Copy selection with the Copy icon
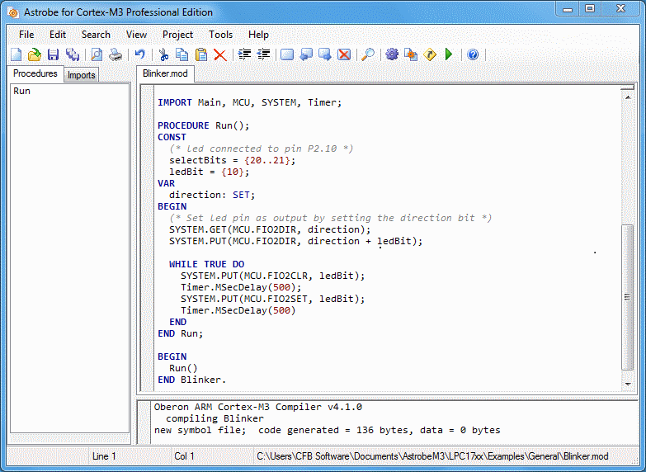The width and height of the screenshot is (646, 472). [x=182, y=54]
